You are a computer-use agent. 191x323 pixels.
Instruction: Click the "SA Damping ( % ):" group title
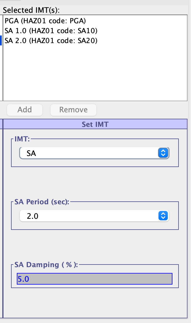point(46,265)
